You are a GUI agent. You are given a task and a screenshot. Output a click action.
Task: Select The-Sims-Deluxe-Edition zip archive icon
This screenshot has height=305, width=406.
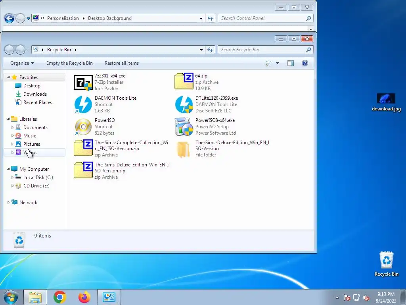click(x=83, y=170)
